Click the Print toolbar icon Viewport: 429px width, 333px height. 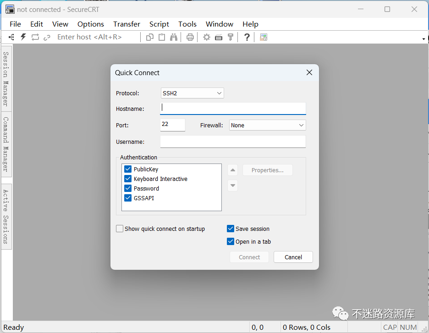[x=190, y=37]
